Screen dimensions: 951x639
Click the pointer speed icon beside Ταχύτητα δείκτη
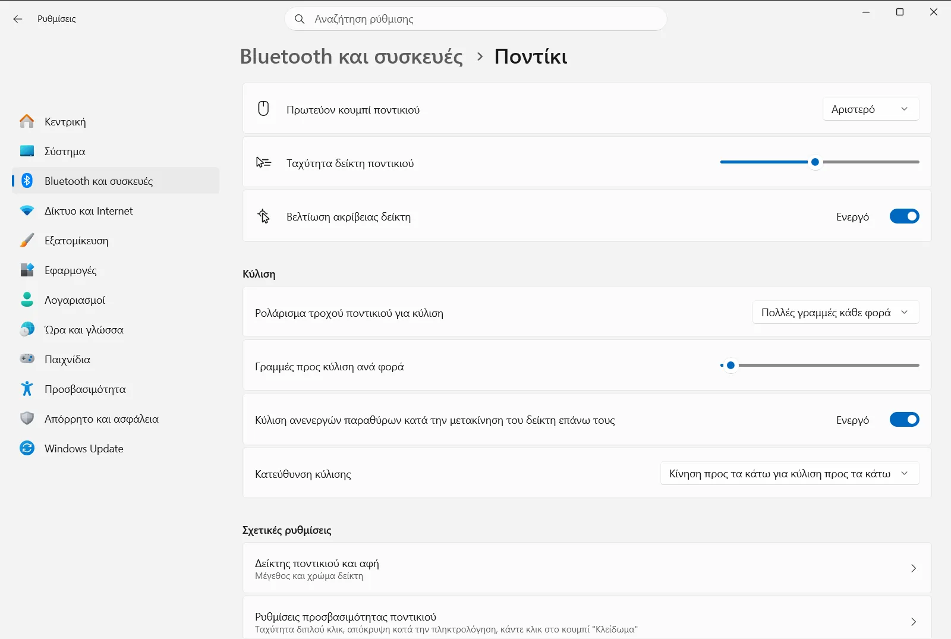(263, 162)
